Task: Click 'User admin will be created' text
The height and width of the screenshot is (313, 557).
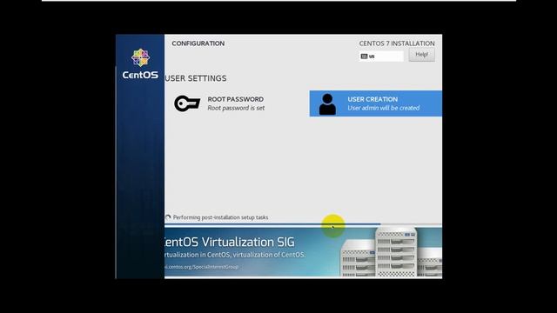Action: click(383, 108)
